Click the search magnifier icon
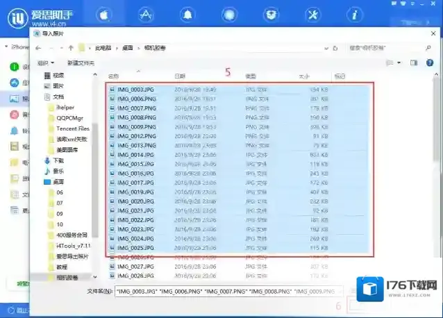 [428, 48]
